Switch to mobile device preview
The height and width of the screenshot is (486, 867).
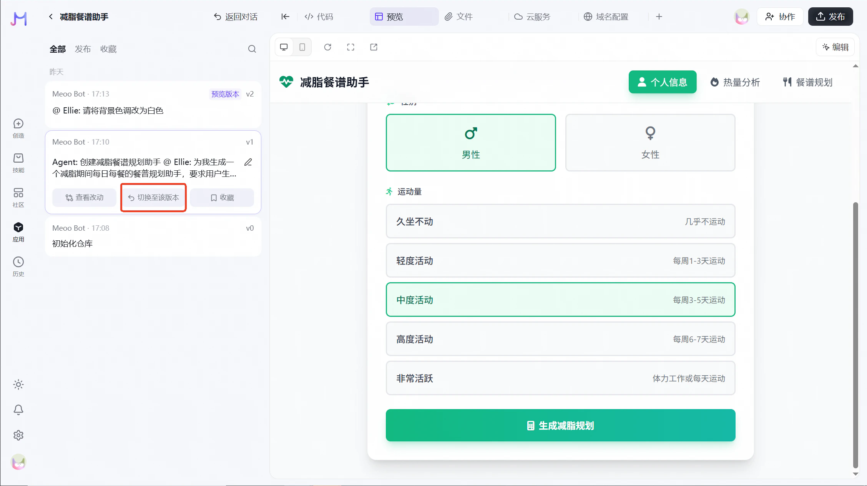tap(302, 47)
